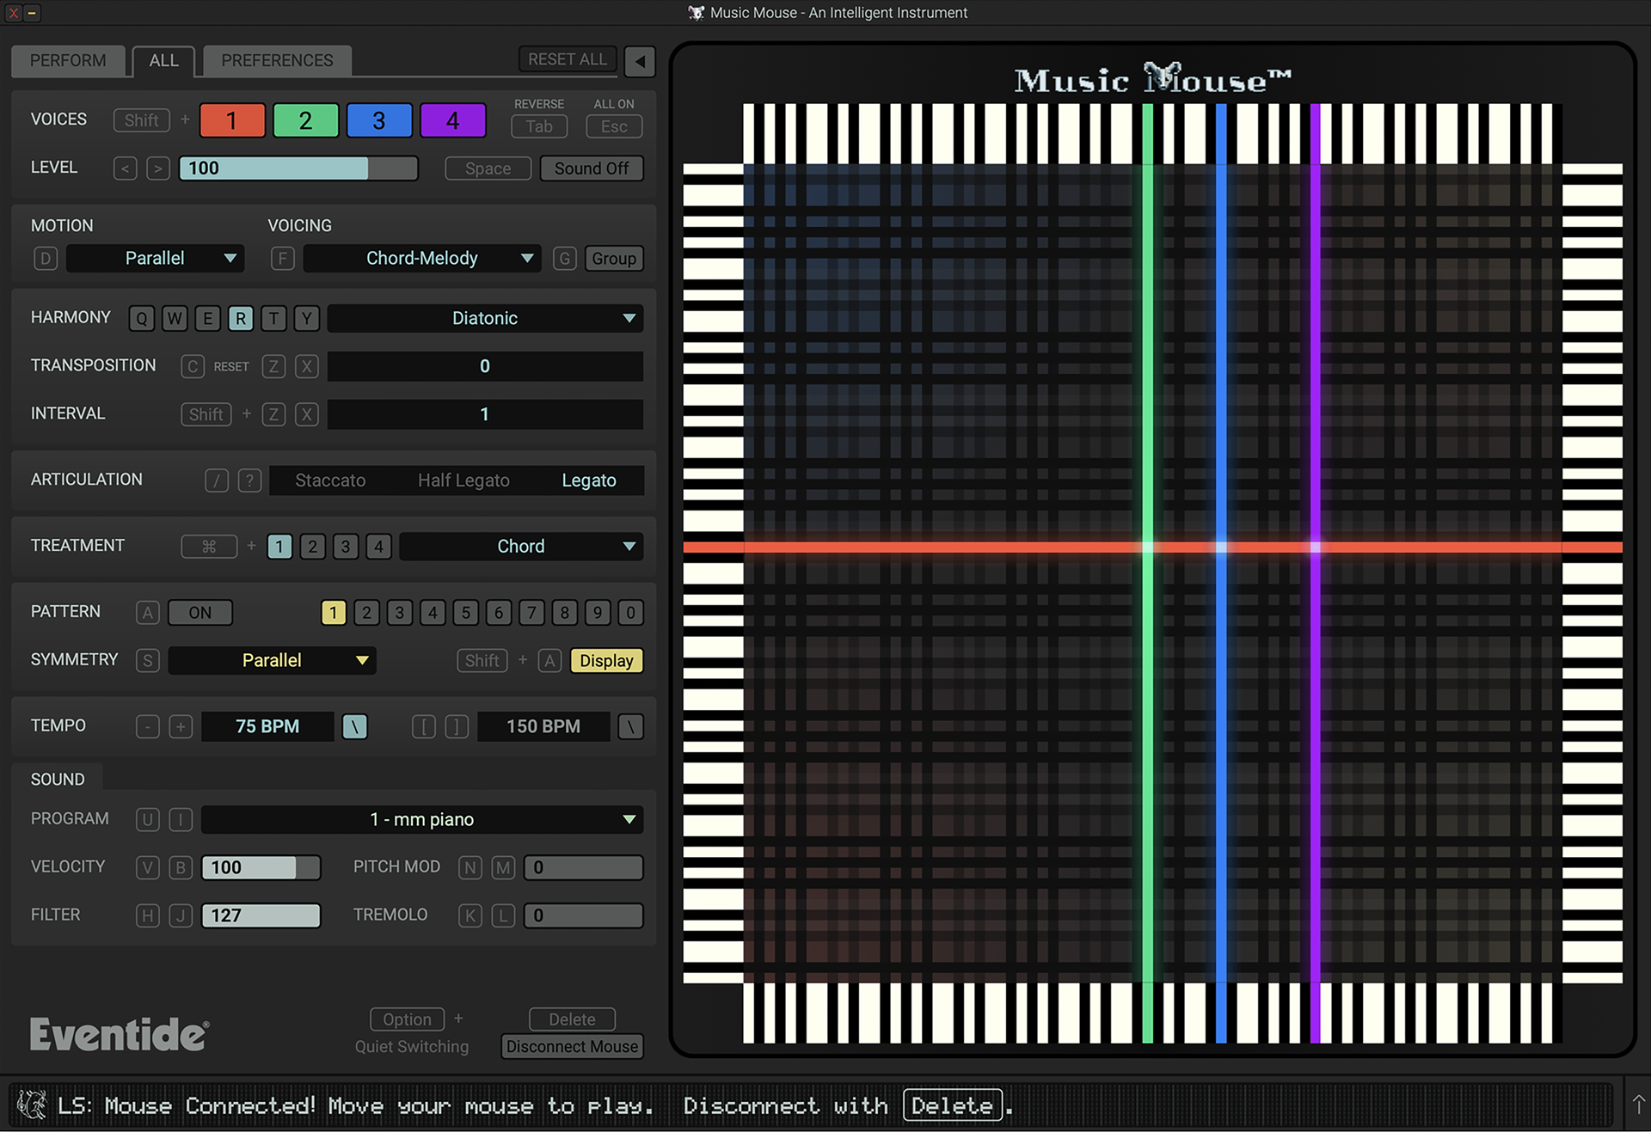Screen dimensions: 1651x1132
Task: Click inside the 150 BPM field
Action: (543, 725)
